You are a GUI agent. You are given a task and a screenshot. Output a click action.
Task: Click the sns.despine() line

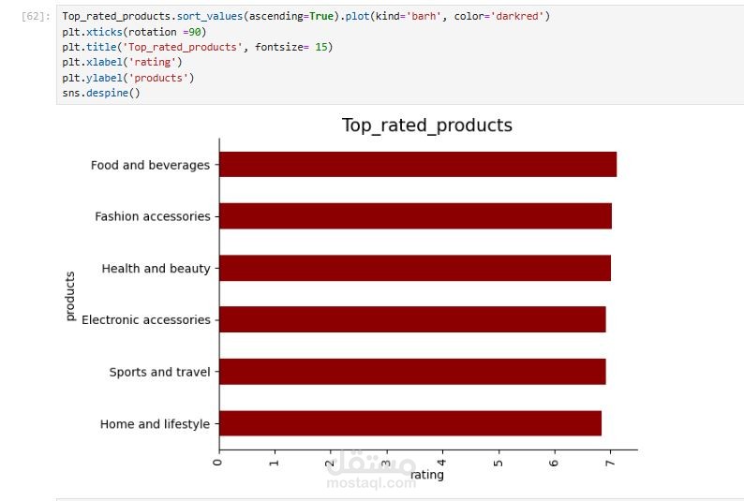click(x=101, y=93)
